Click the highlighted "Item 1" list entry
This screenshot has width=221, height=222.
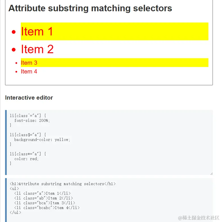37,31
